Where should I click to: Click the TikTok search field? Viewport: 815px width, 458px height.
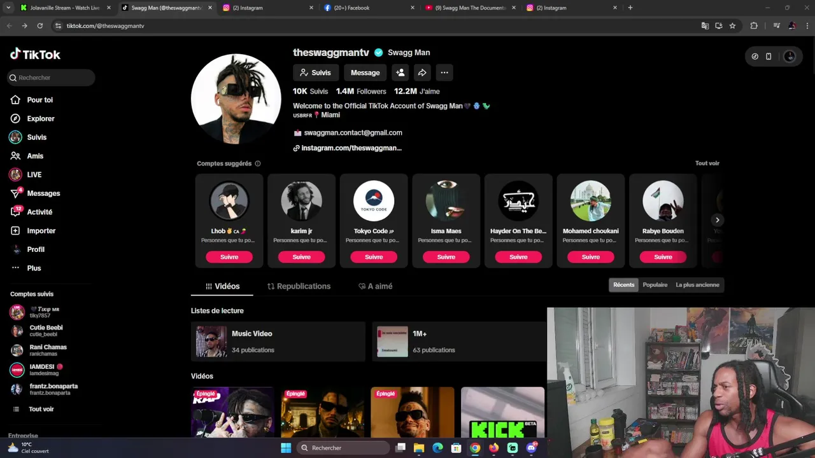coord(51,78)
